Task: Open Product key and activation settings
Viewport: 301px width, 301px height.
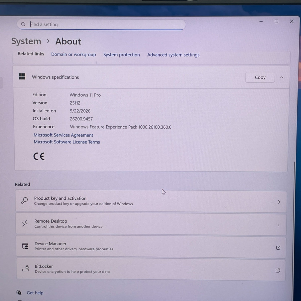Action: tap(151, 201)
